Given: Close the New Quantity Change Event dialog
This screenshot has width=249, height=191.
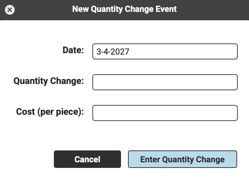Looking at the screenshot, I should coord(10,10).
